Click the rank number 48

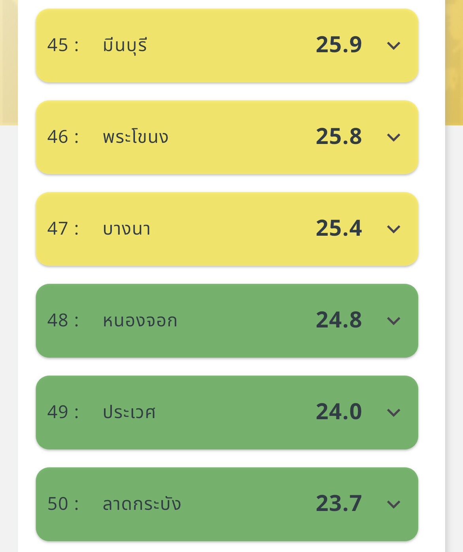point(58,320)
